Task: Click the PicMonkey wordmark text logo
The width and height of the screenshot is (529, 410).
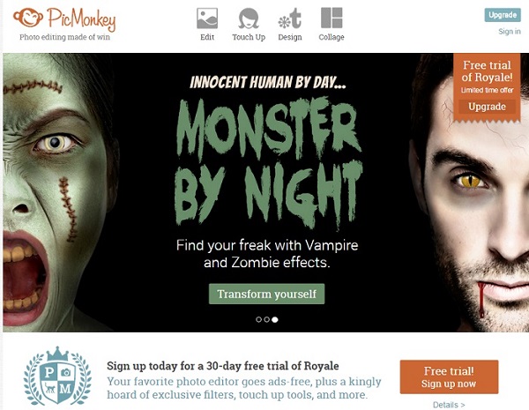Action: coord(81,19)
